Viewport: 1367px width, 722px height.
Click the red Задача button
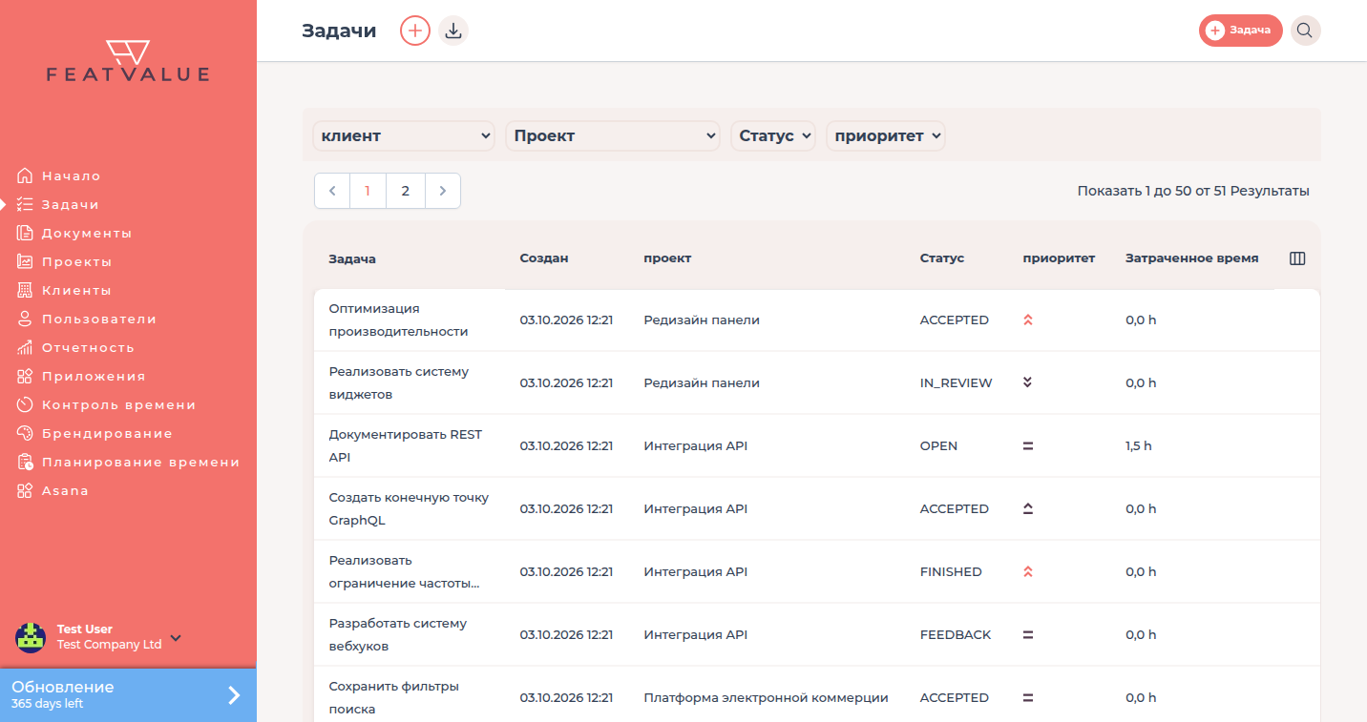[1241, 31]
